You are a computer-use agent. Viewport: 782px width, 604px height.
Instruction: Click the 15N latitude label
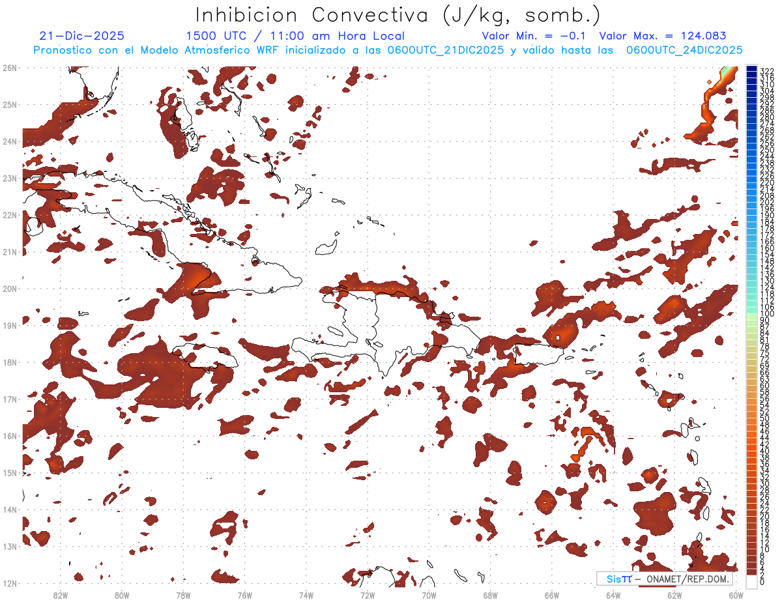[10, 472]
